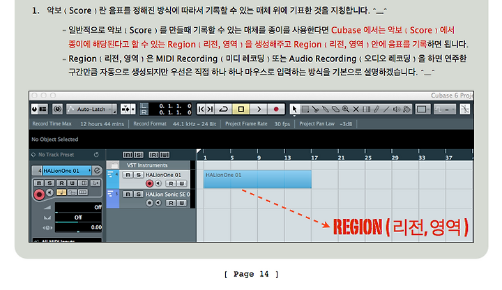The image size is (502, 290).
Task: Select the Play speaker tool
Action: coord(397,109)
